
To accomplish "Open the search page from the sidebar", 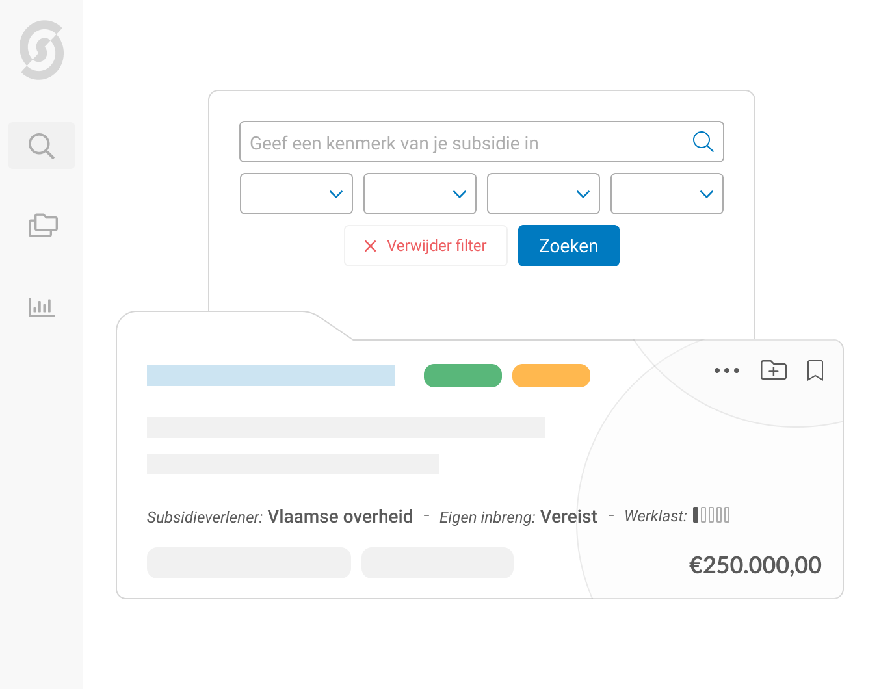I will pos(42,146).
